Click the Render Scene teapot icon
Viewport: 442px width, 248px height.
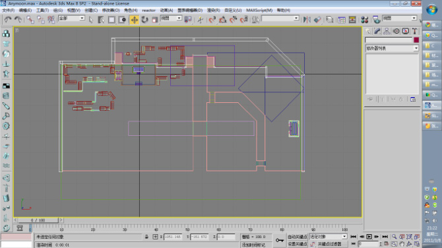[376, 19]
